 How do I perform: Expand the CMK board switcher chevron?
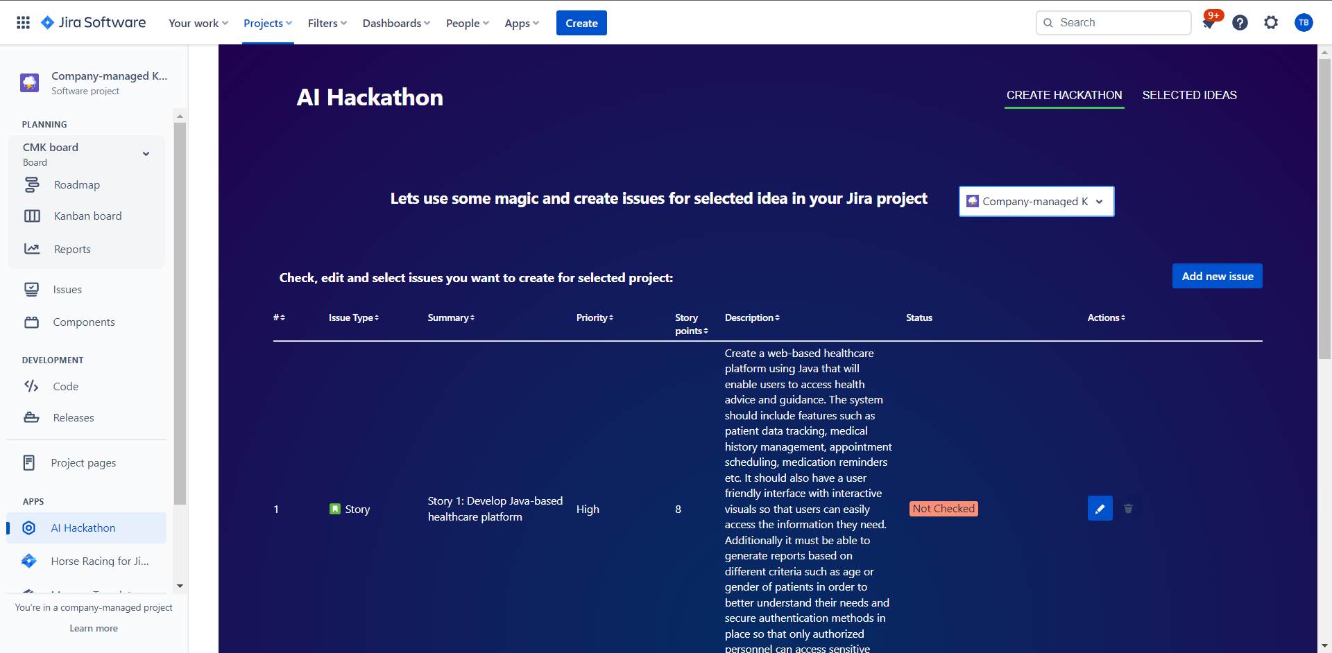pos(146,154)
